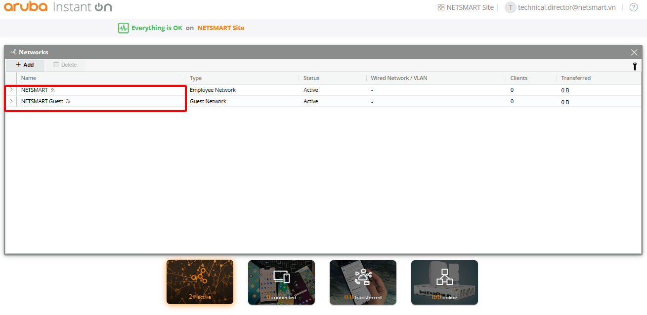Click 0 B transferred for NETSMART Guest row
The height and width of the screenshot is (315, 647).
pos(565,102)
